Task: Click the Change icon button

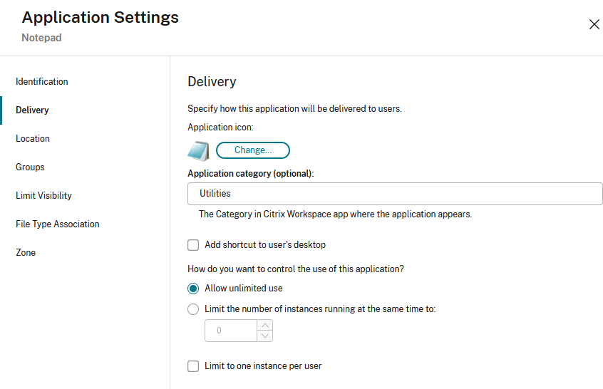Action: click(x=253, y=150)
